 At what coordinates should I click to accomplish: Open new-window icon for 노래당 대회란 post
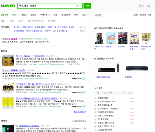[58, 56]
